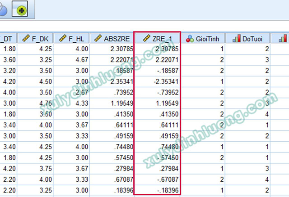Click the ordinal bar icon on DoTuoi
289x197 pixels.
coord(237,38)
